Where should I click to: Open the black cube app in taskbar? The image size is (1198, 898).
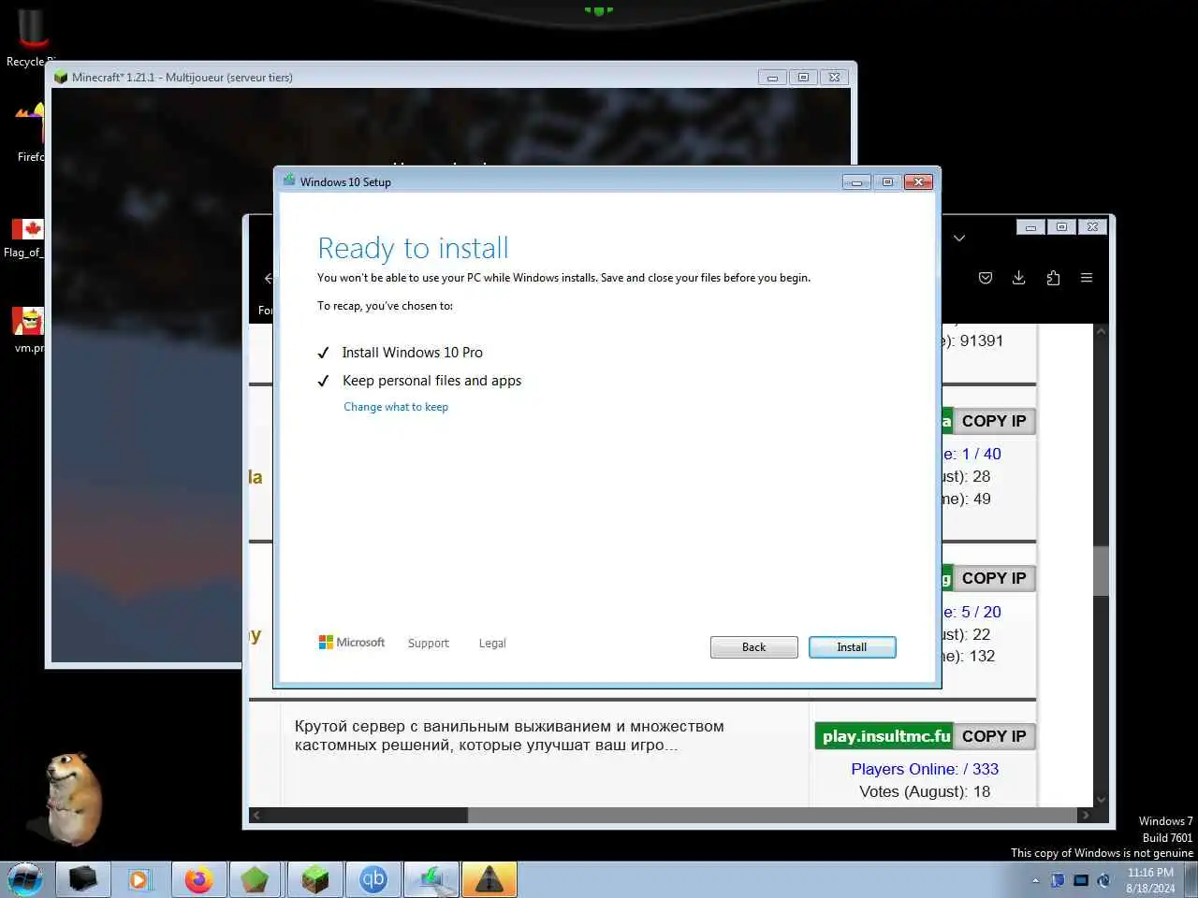83,880
